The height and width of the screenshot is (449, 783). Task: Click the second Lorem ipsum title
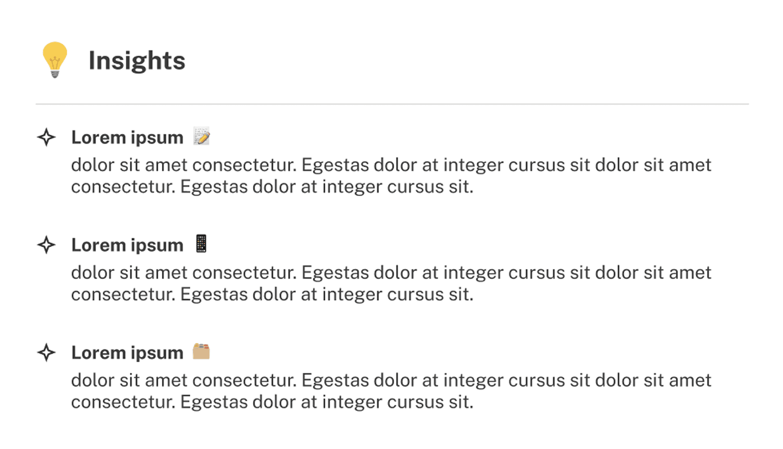(x=127, y=245)
